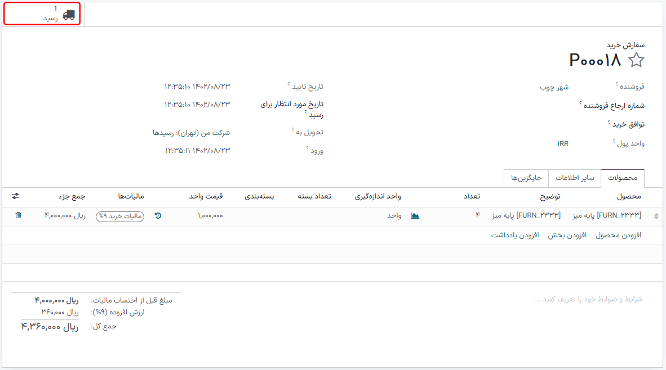Viewport: 666px width, 370px height.
Task: Click description cell of FURN_2333 line
Action: [526, 216]
